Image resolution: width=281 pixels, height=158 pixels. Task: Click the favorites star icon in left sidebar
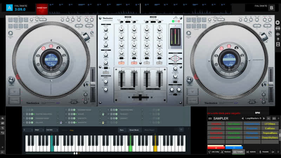pos(2,118)
